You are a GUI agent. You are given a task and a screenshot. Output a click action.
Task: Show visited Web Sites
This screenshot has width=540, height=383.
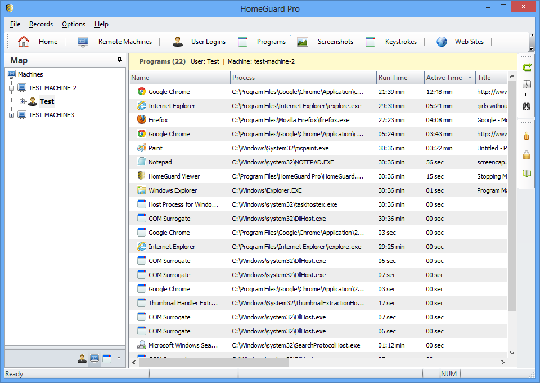460,42
